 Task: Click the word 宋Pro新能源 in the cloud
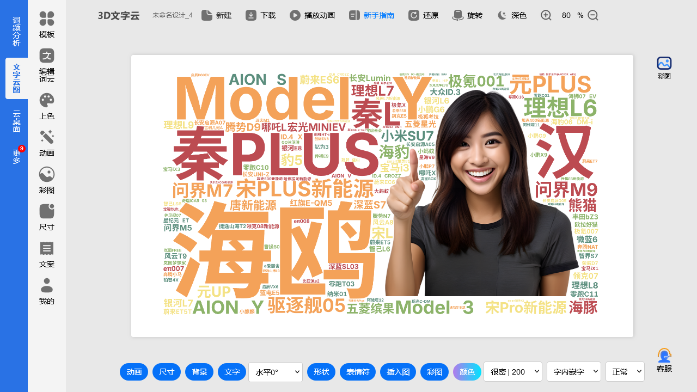[x=526, y=308]
